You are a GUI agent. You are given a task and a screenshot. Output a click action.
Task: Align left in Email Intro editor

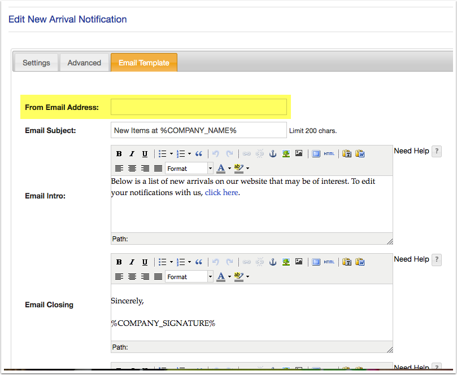coord(119,168)
